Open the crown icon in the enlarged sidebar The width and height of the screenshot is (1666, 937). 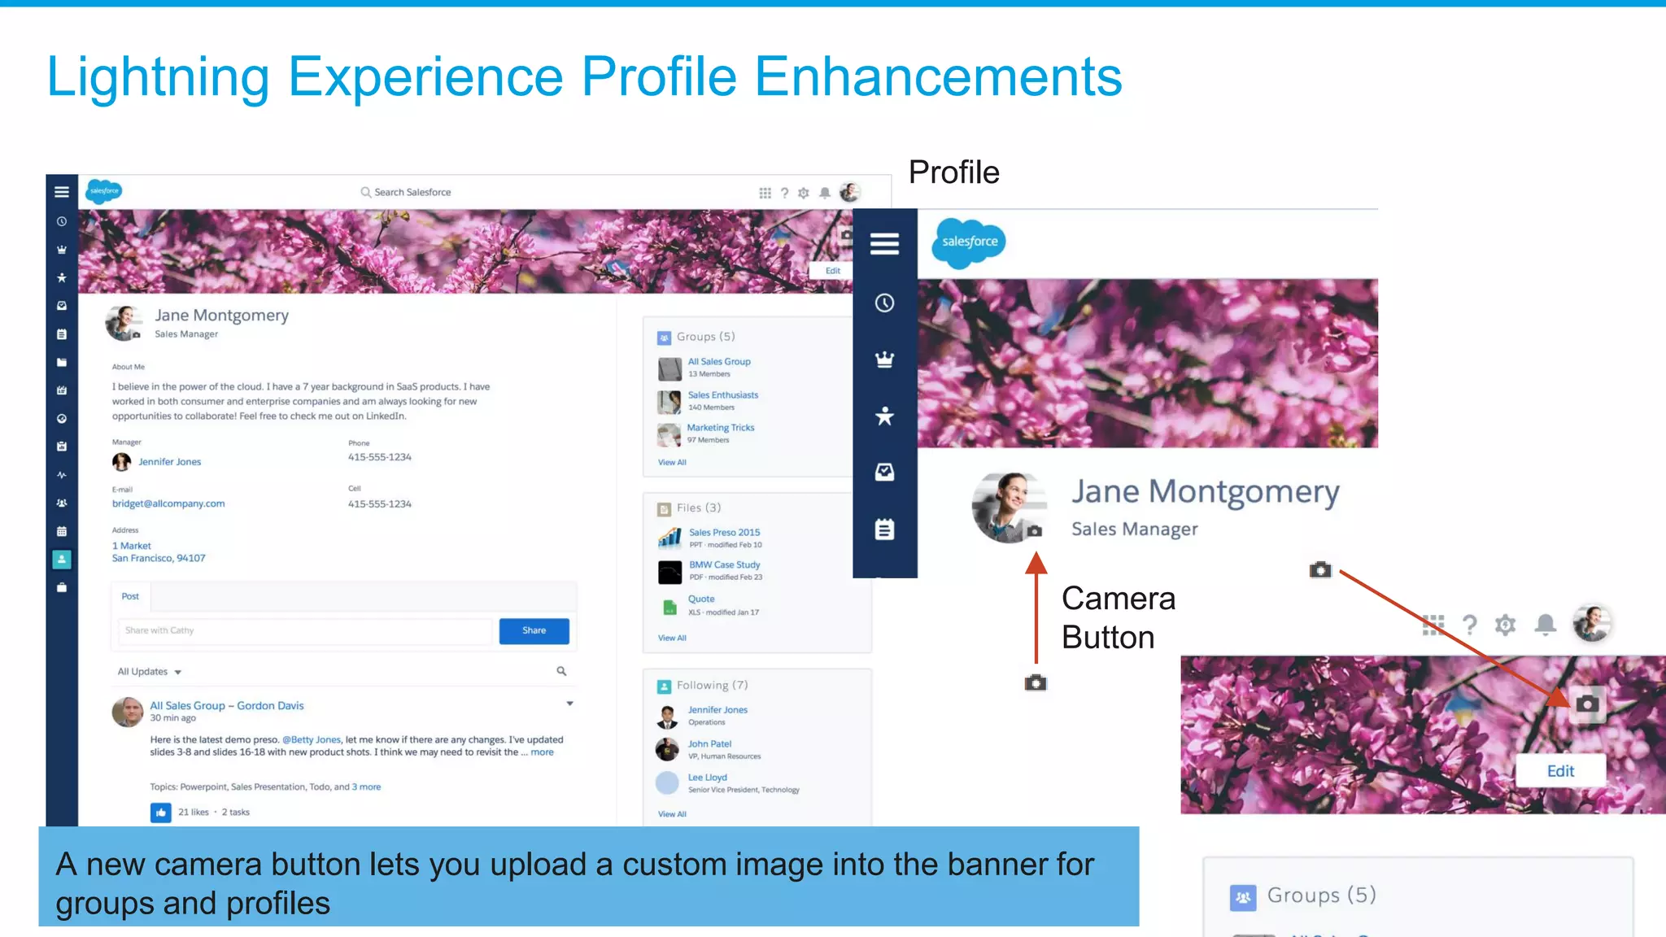click(884, 360)
